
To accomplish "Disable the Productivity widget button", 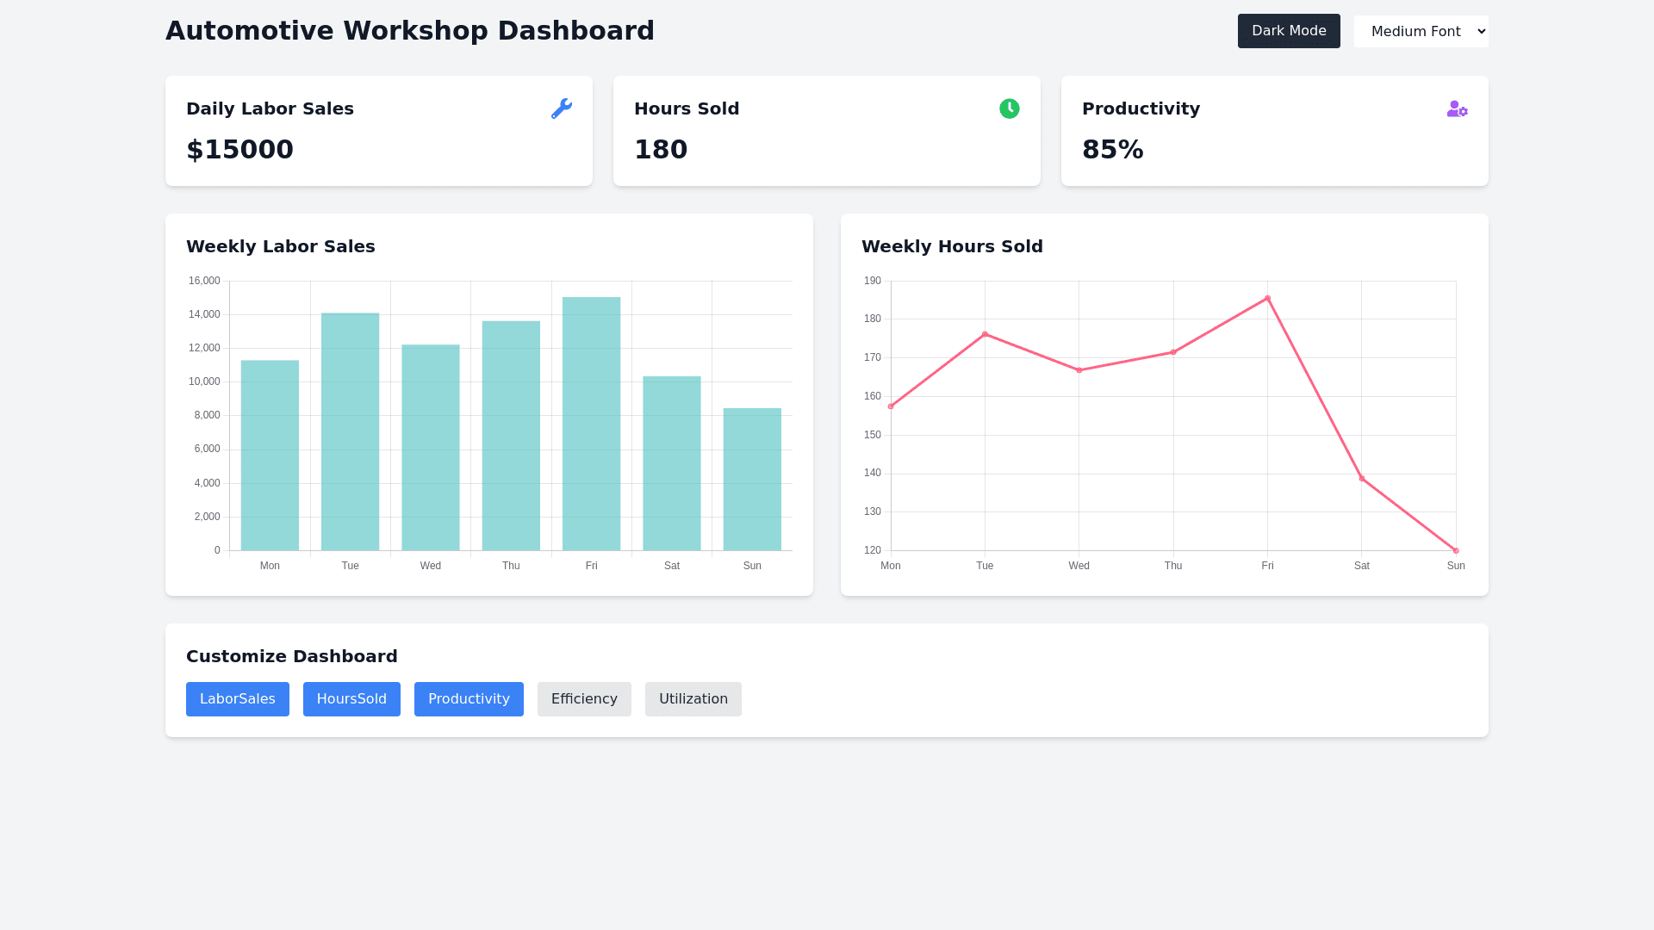I will pyautogui.click(x=469, y=699).
